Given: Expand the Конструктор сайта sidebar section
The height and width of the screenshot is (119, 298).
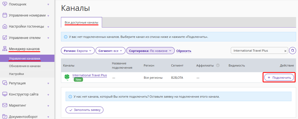Looking at the screenshot, I should pos(48,94).
